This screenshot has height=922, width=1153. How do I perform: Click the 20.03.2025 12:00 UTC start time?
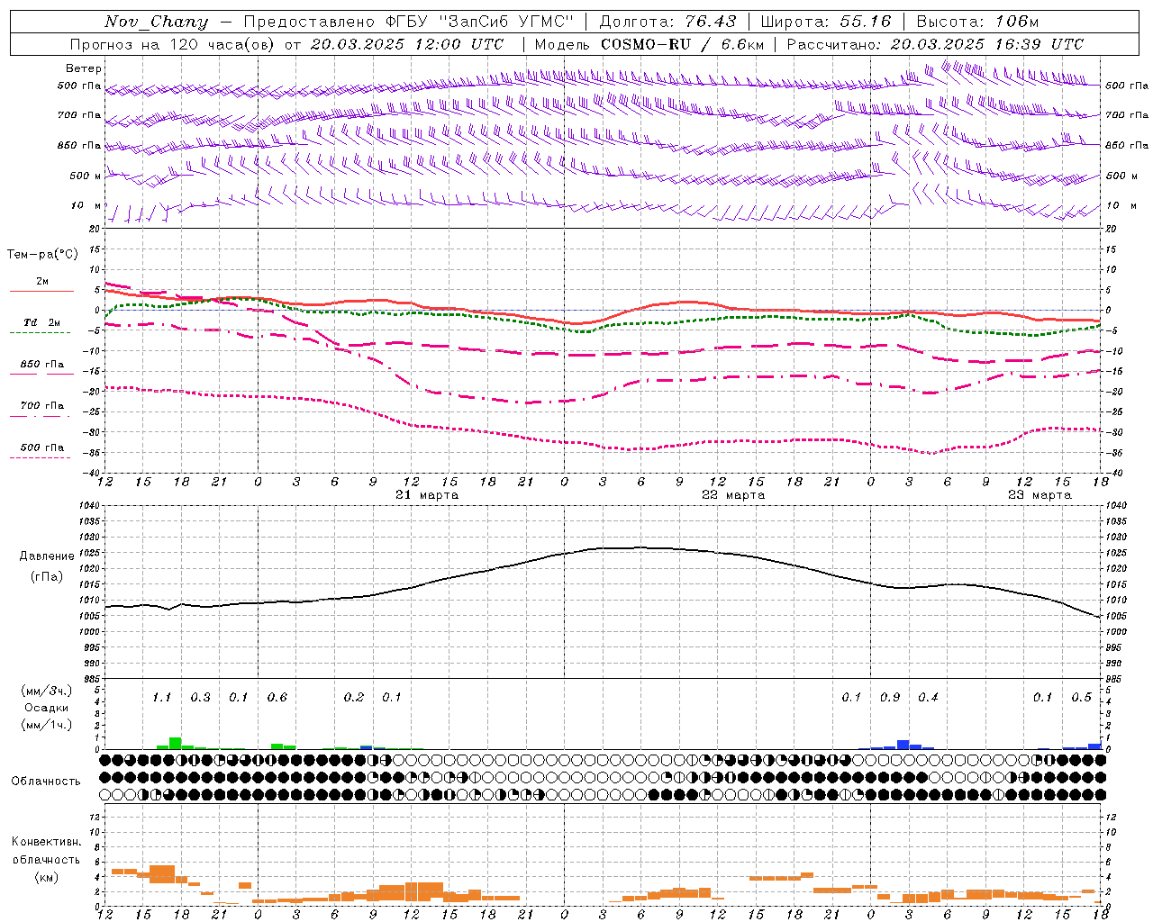tap(407, 44)
